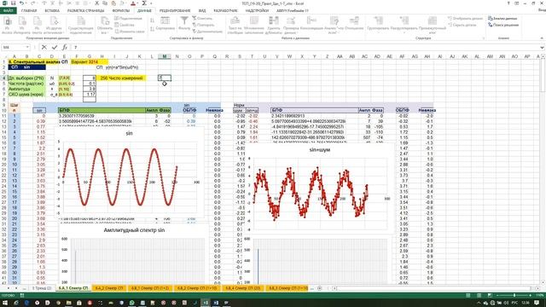Insert function via fx button
The width and height of the screenshot is (546, 307).
65,47
